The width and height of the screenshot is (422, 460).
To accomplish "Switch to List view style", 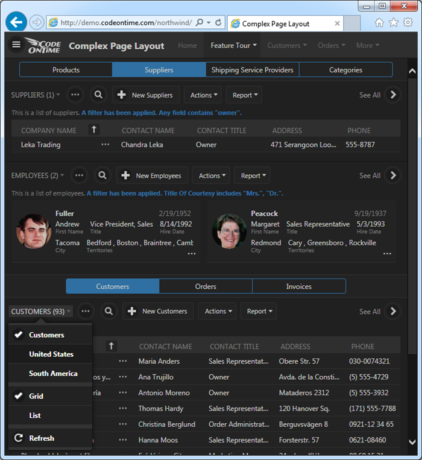I will click(x=50, y=415).
